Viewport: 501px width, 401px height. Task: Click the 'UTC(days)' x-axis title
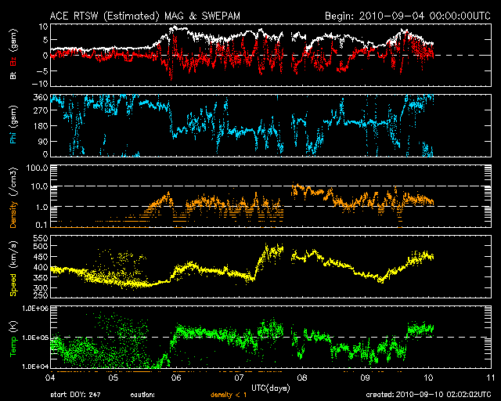[x=271, y=388]
